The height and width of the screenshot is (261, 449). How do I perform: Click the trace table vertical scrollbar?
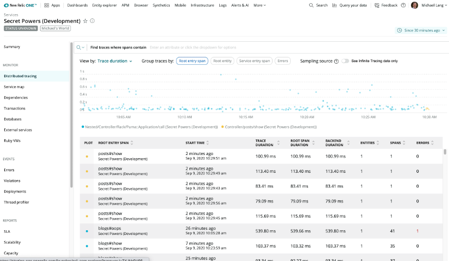[x=445, y=152]
